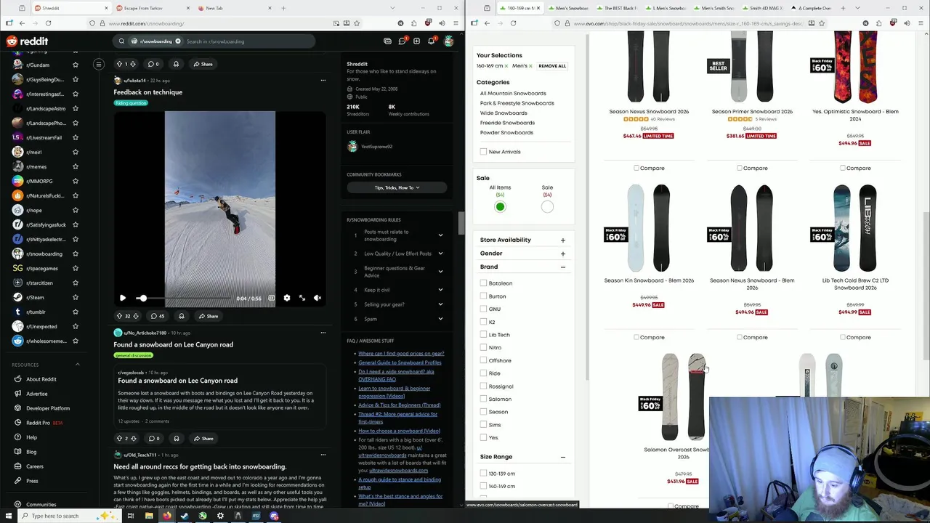The height and width of the screenshot is (523, 930).
Task: Expand the Tips, Tricks, How To bookmark
Action: (397, 187)
